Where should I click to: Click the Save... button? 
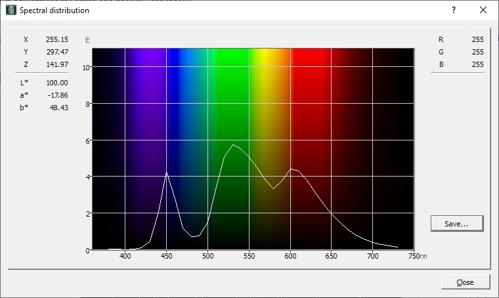(456, 224)
